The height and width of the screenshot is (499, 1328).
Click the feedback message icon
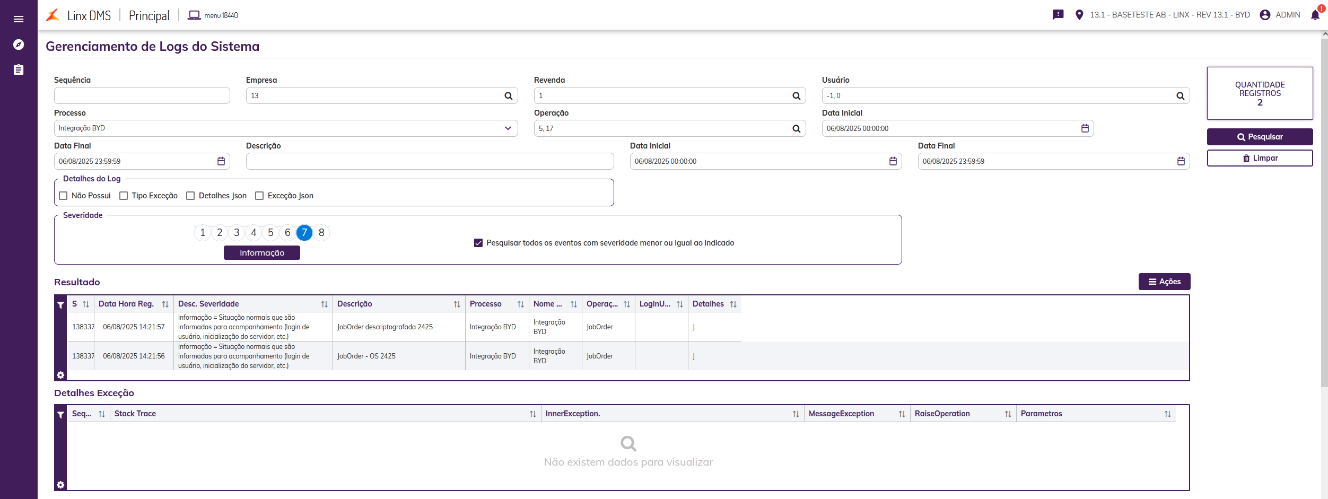tap(1058, 15)
